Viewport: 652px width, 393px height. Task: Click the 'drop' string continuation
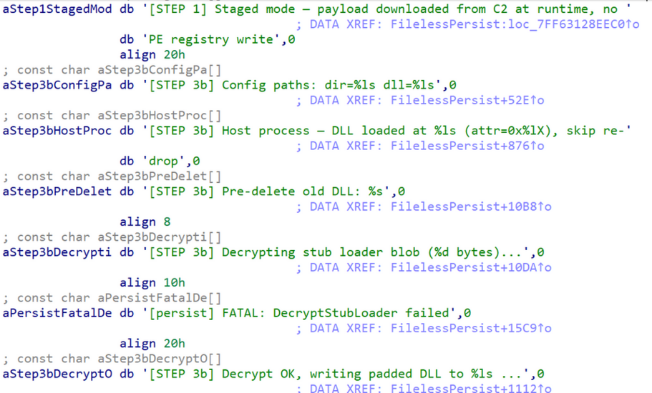pos(163,161)
